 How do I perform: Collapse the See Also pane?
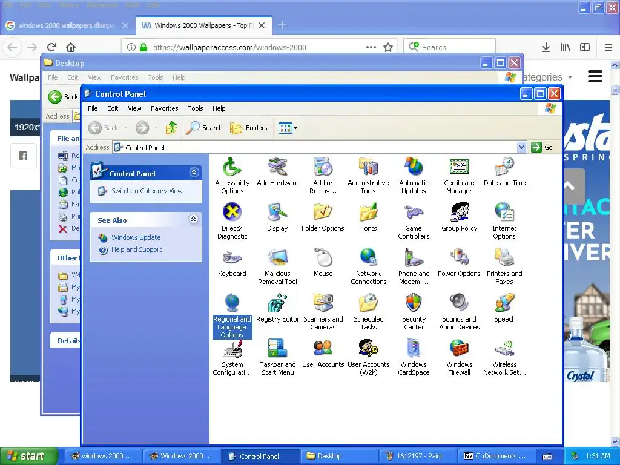click(x=193, y=219)
